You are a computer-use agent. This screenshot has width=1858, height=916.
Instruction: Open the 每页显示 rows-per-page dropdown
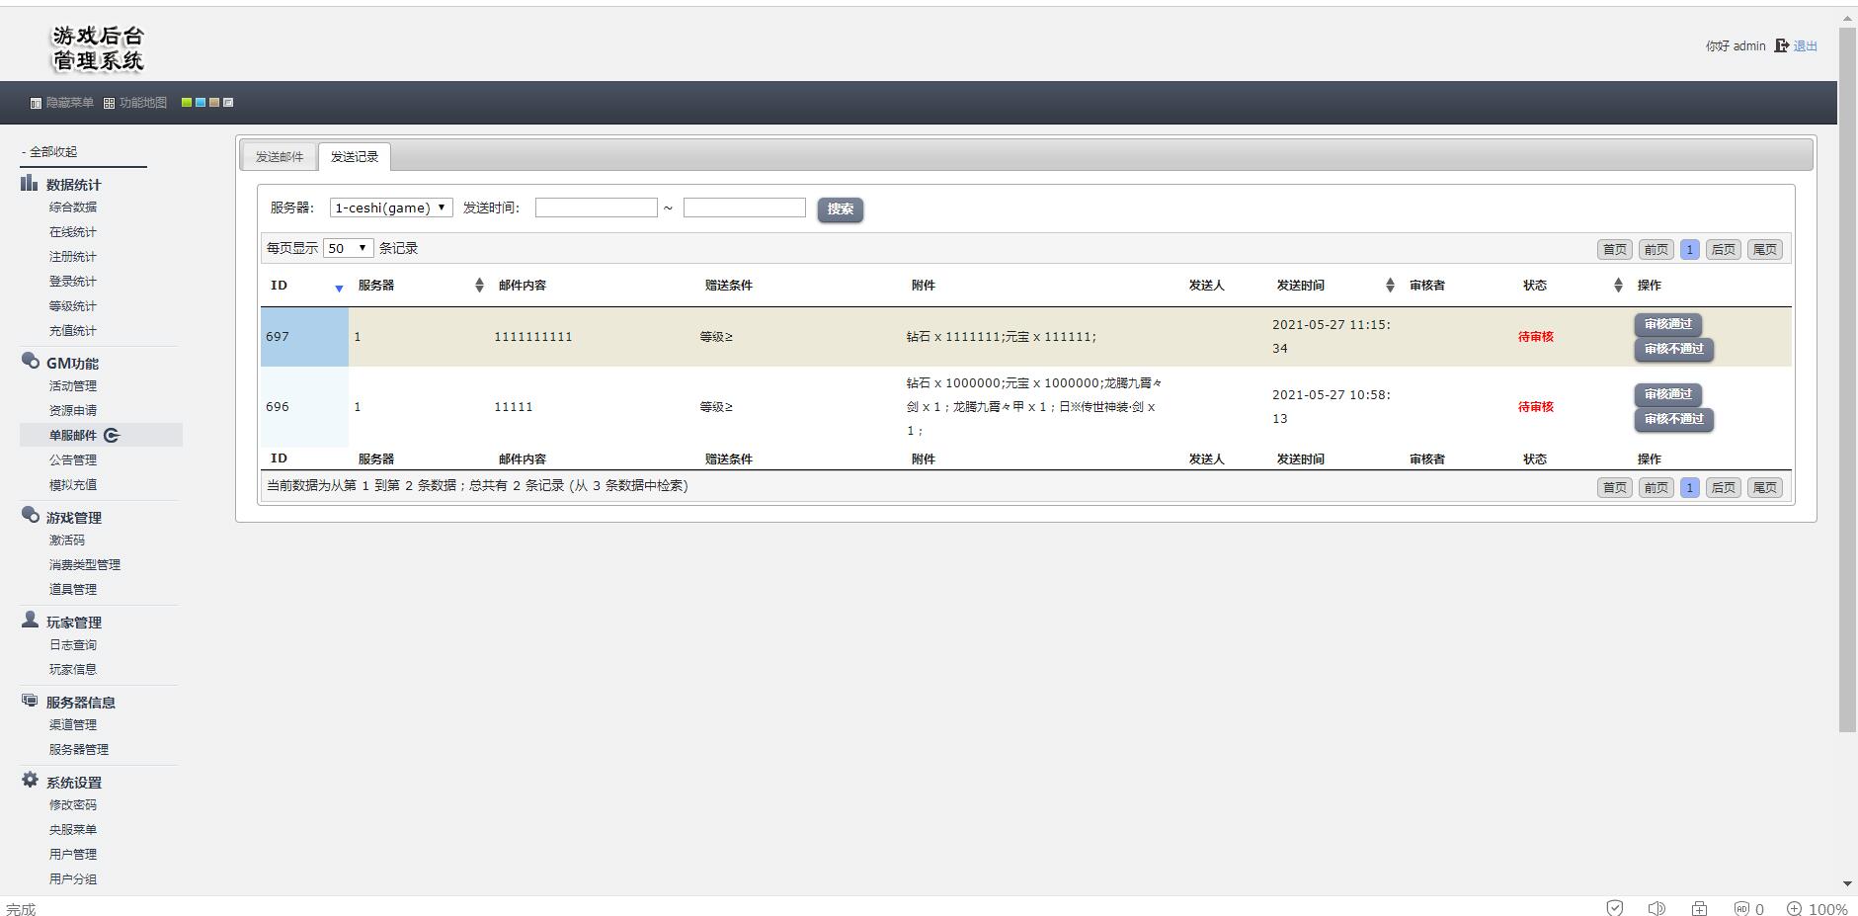click(x=348, y=248)
